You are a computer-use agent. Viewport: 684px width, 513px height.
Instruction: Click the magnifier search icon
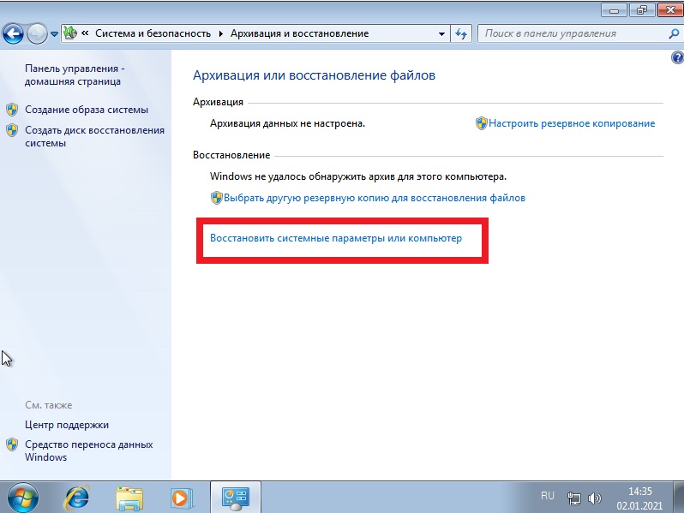click(673, 33)
